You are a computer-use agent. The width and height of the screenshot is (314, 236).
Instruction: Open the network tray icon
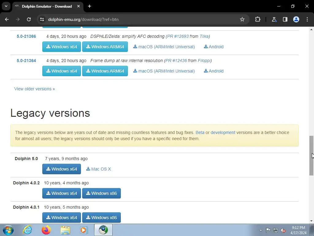[x=276, y=230]
